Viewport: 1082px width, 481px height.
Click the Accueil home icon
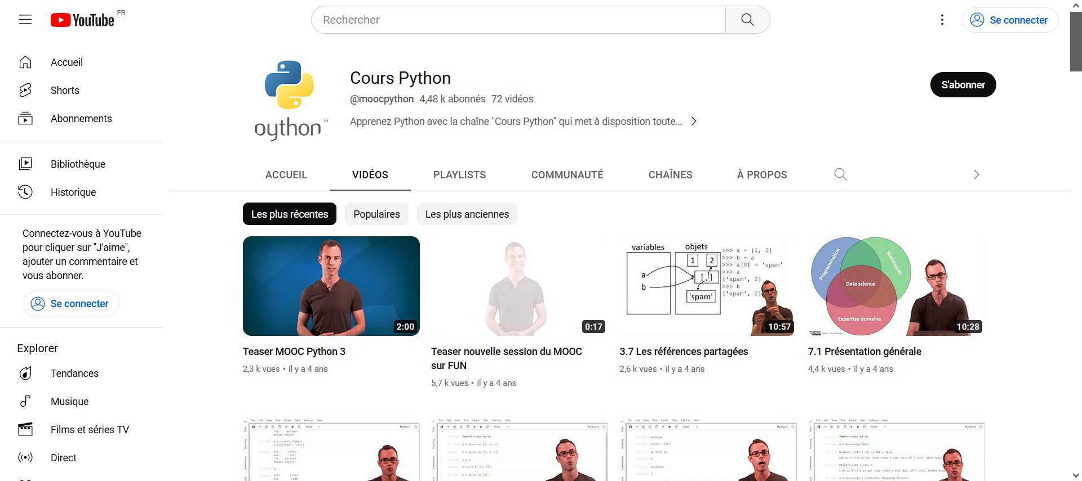coord(25,62)
